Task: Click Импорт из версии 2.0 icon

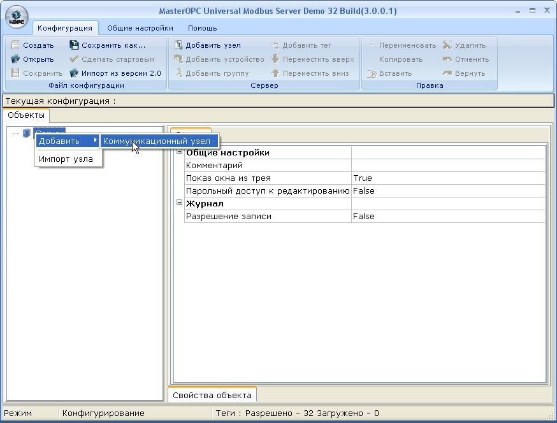Action: click(x=74, y=73)
